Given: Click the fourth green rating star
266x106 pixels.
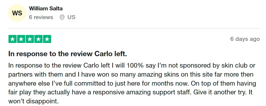Looking at the screenshot, I should [39, 39].
